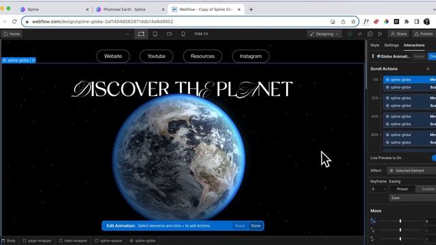
Task: Click the Share button
Action: pos(399,34)
